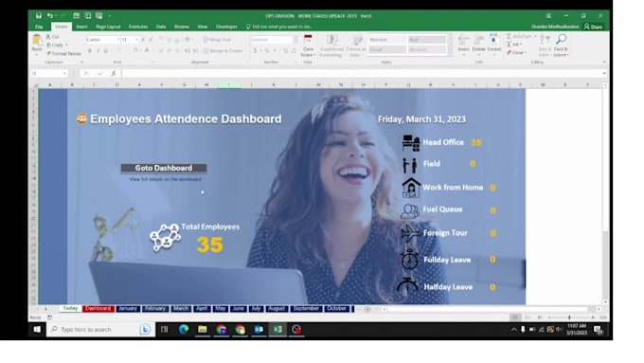This screenshot has width=644, height=363.
Task: Click the Field workers icon
Action: coord(409,165)
